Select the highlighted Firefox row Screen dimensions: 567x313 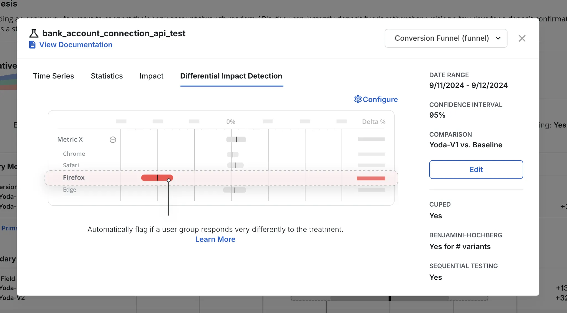coord(74,178)
